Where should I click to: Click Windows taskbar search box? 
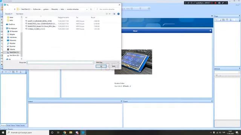[x=27, y=132]
